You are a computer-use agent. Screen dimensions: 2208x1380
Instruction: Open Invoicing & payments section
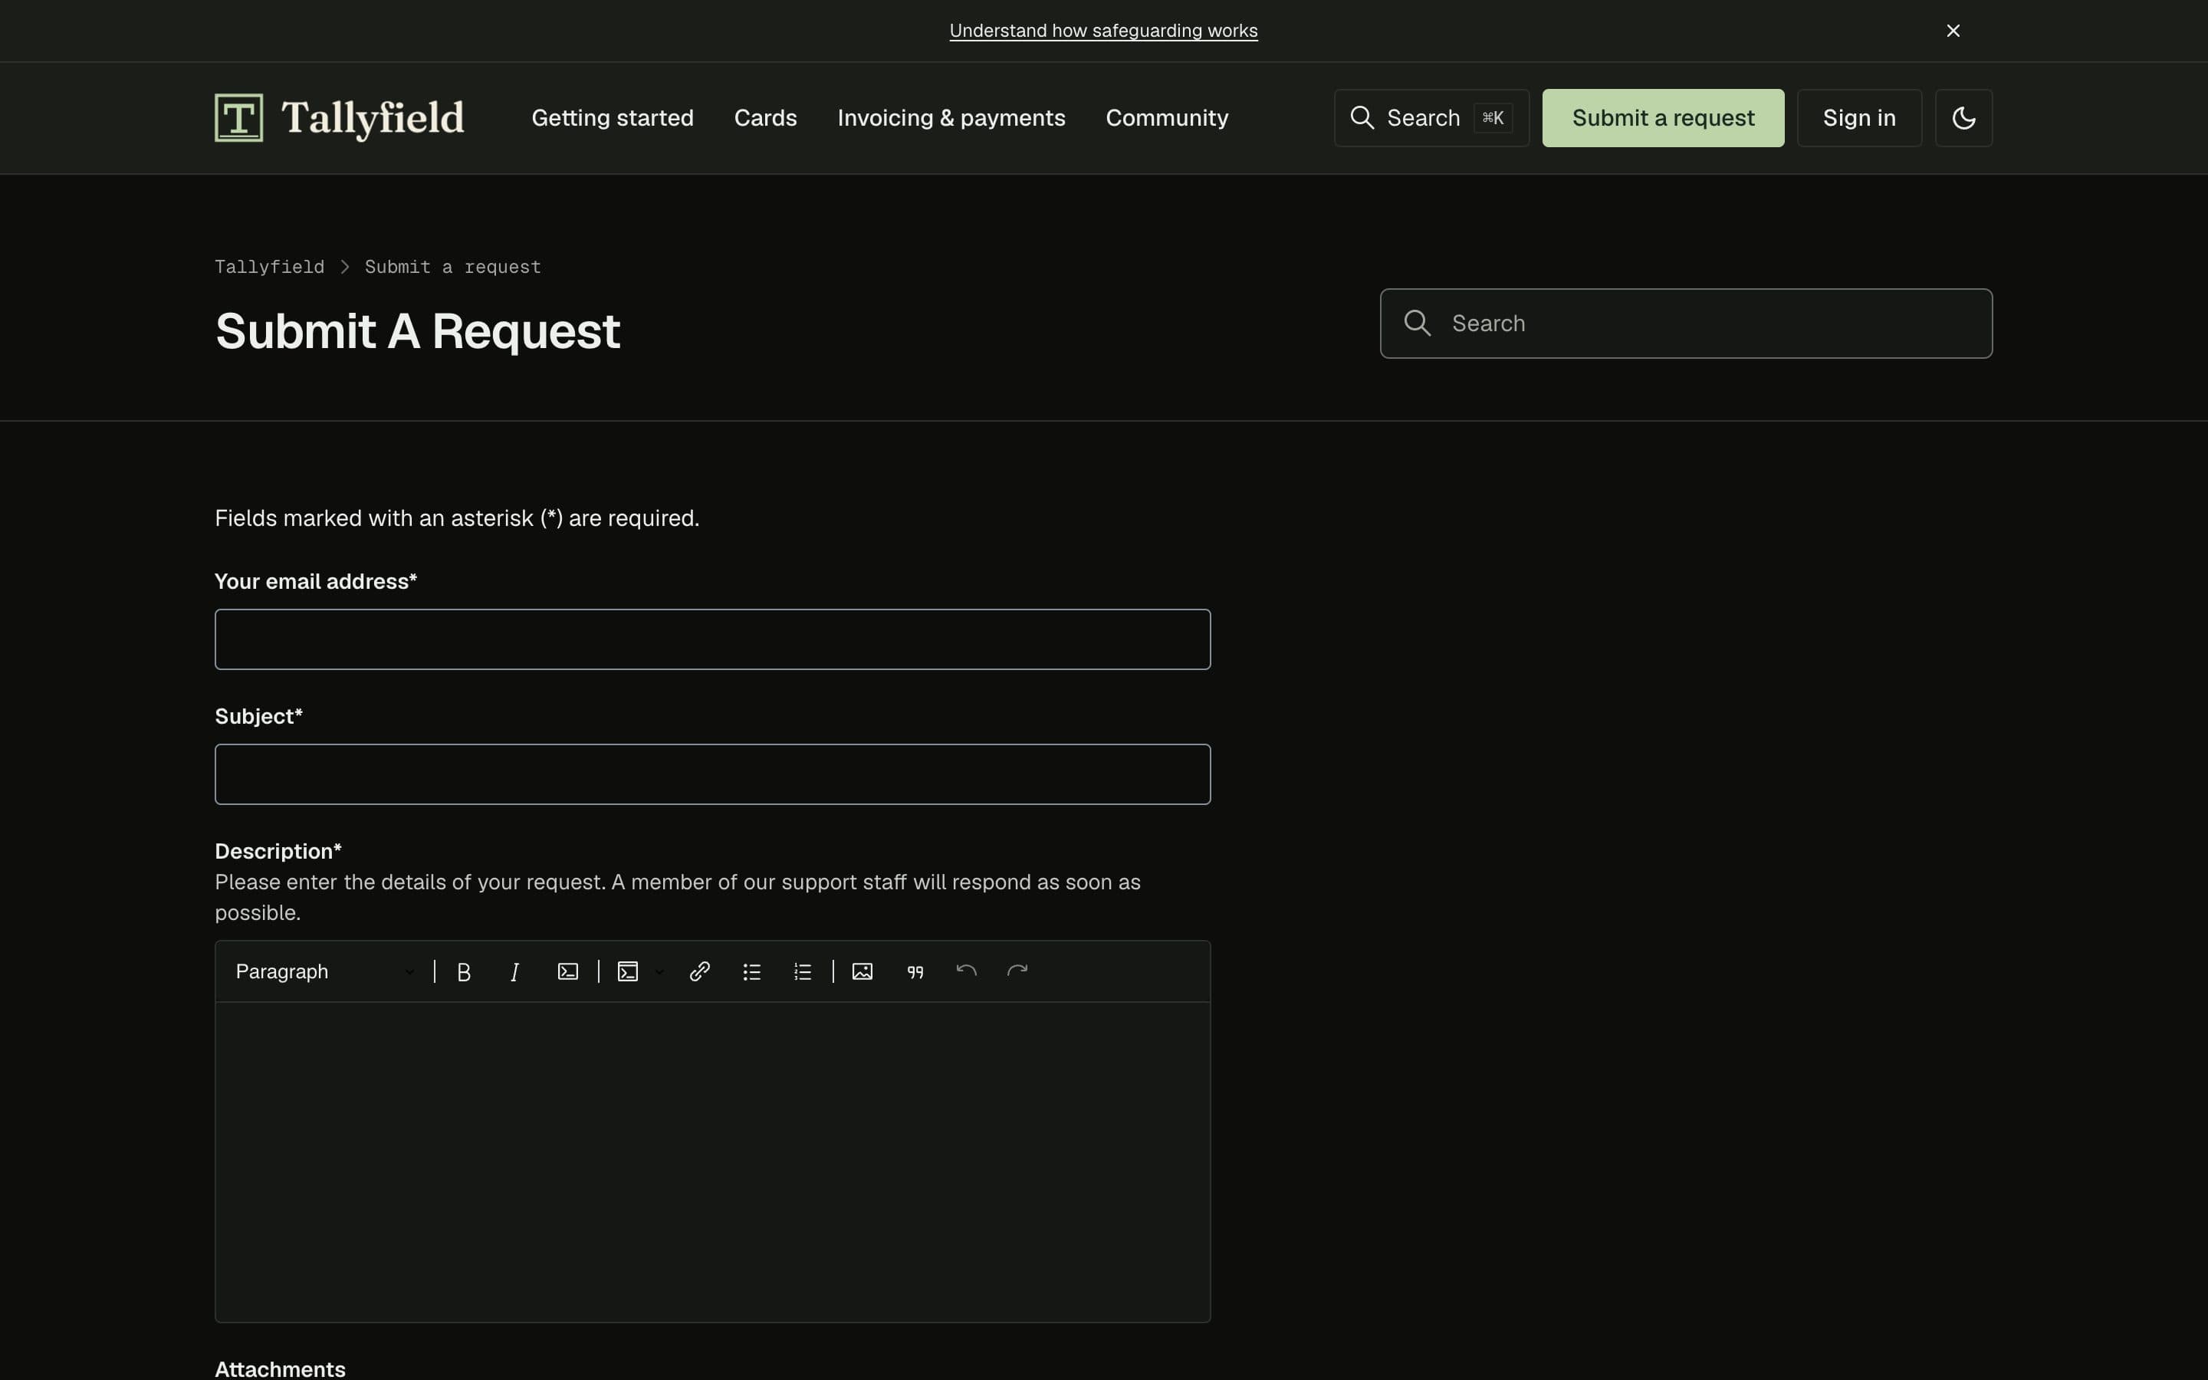click(x=951, y=118)
